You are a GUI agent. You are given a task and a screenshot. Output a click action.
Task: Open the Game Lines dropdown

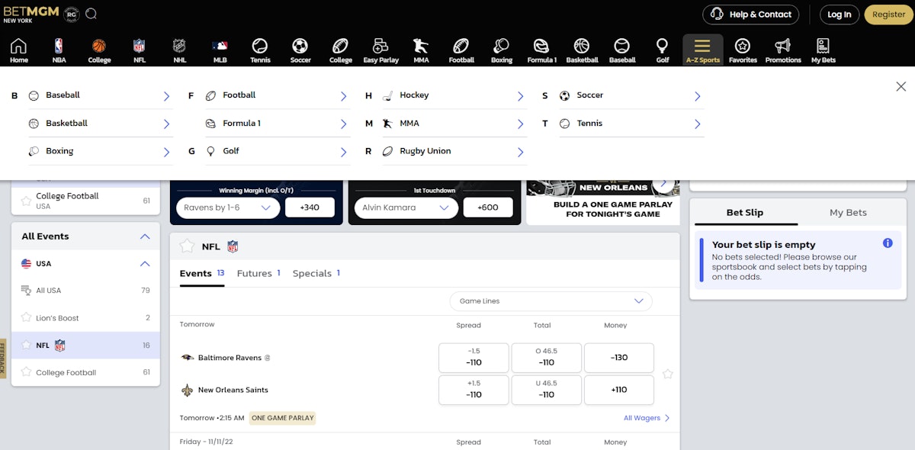coord(551,301)
